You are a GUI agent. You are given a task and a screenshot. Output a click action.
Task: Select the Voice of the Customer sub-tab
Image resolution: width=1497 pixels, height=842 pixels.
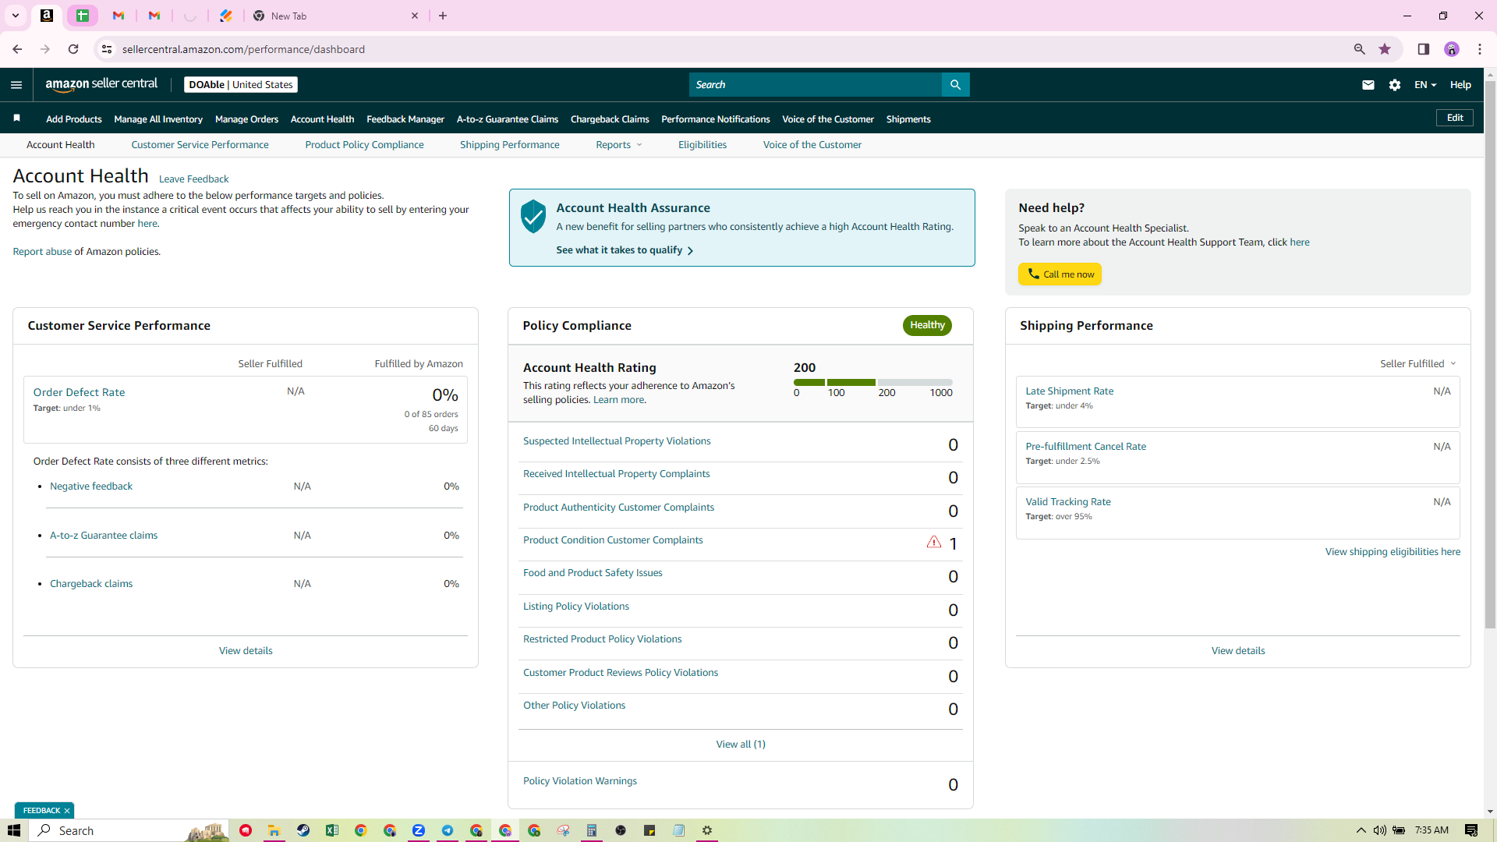tap(812, 145)
